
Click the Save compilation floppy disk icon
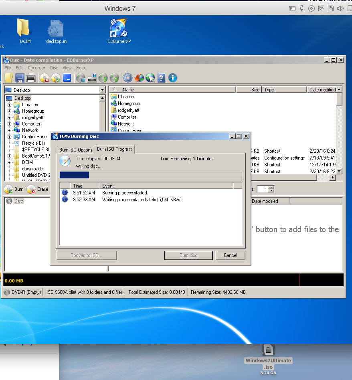[x=20, y=78]
